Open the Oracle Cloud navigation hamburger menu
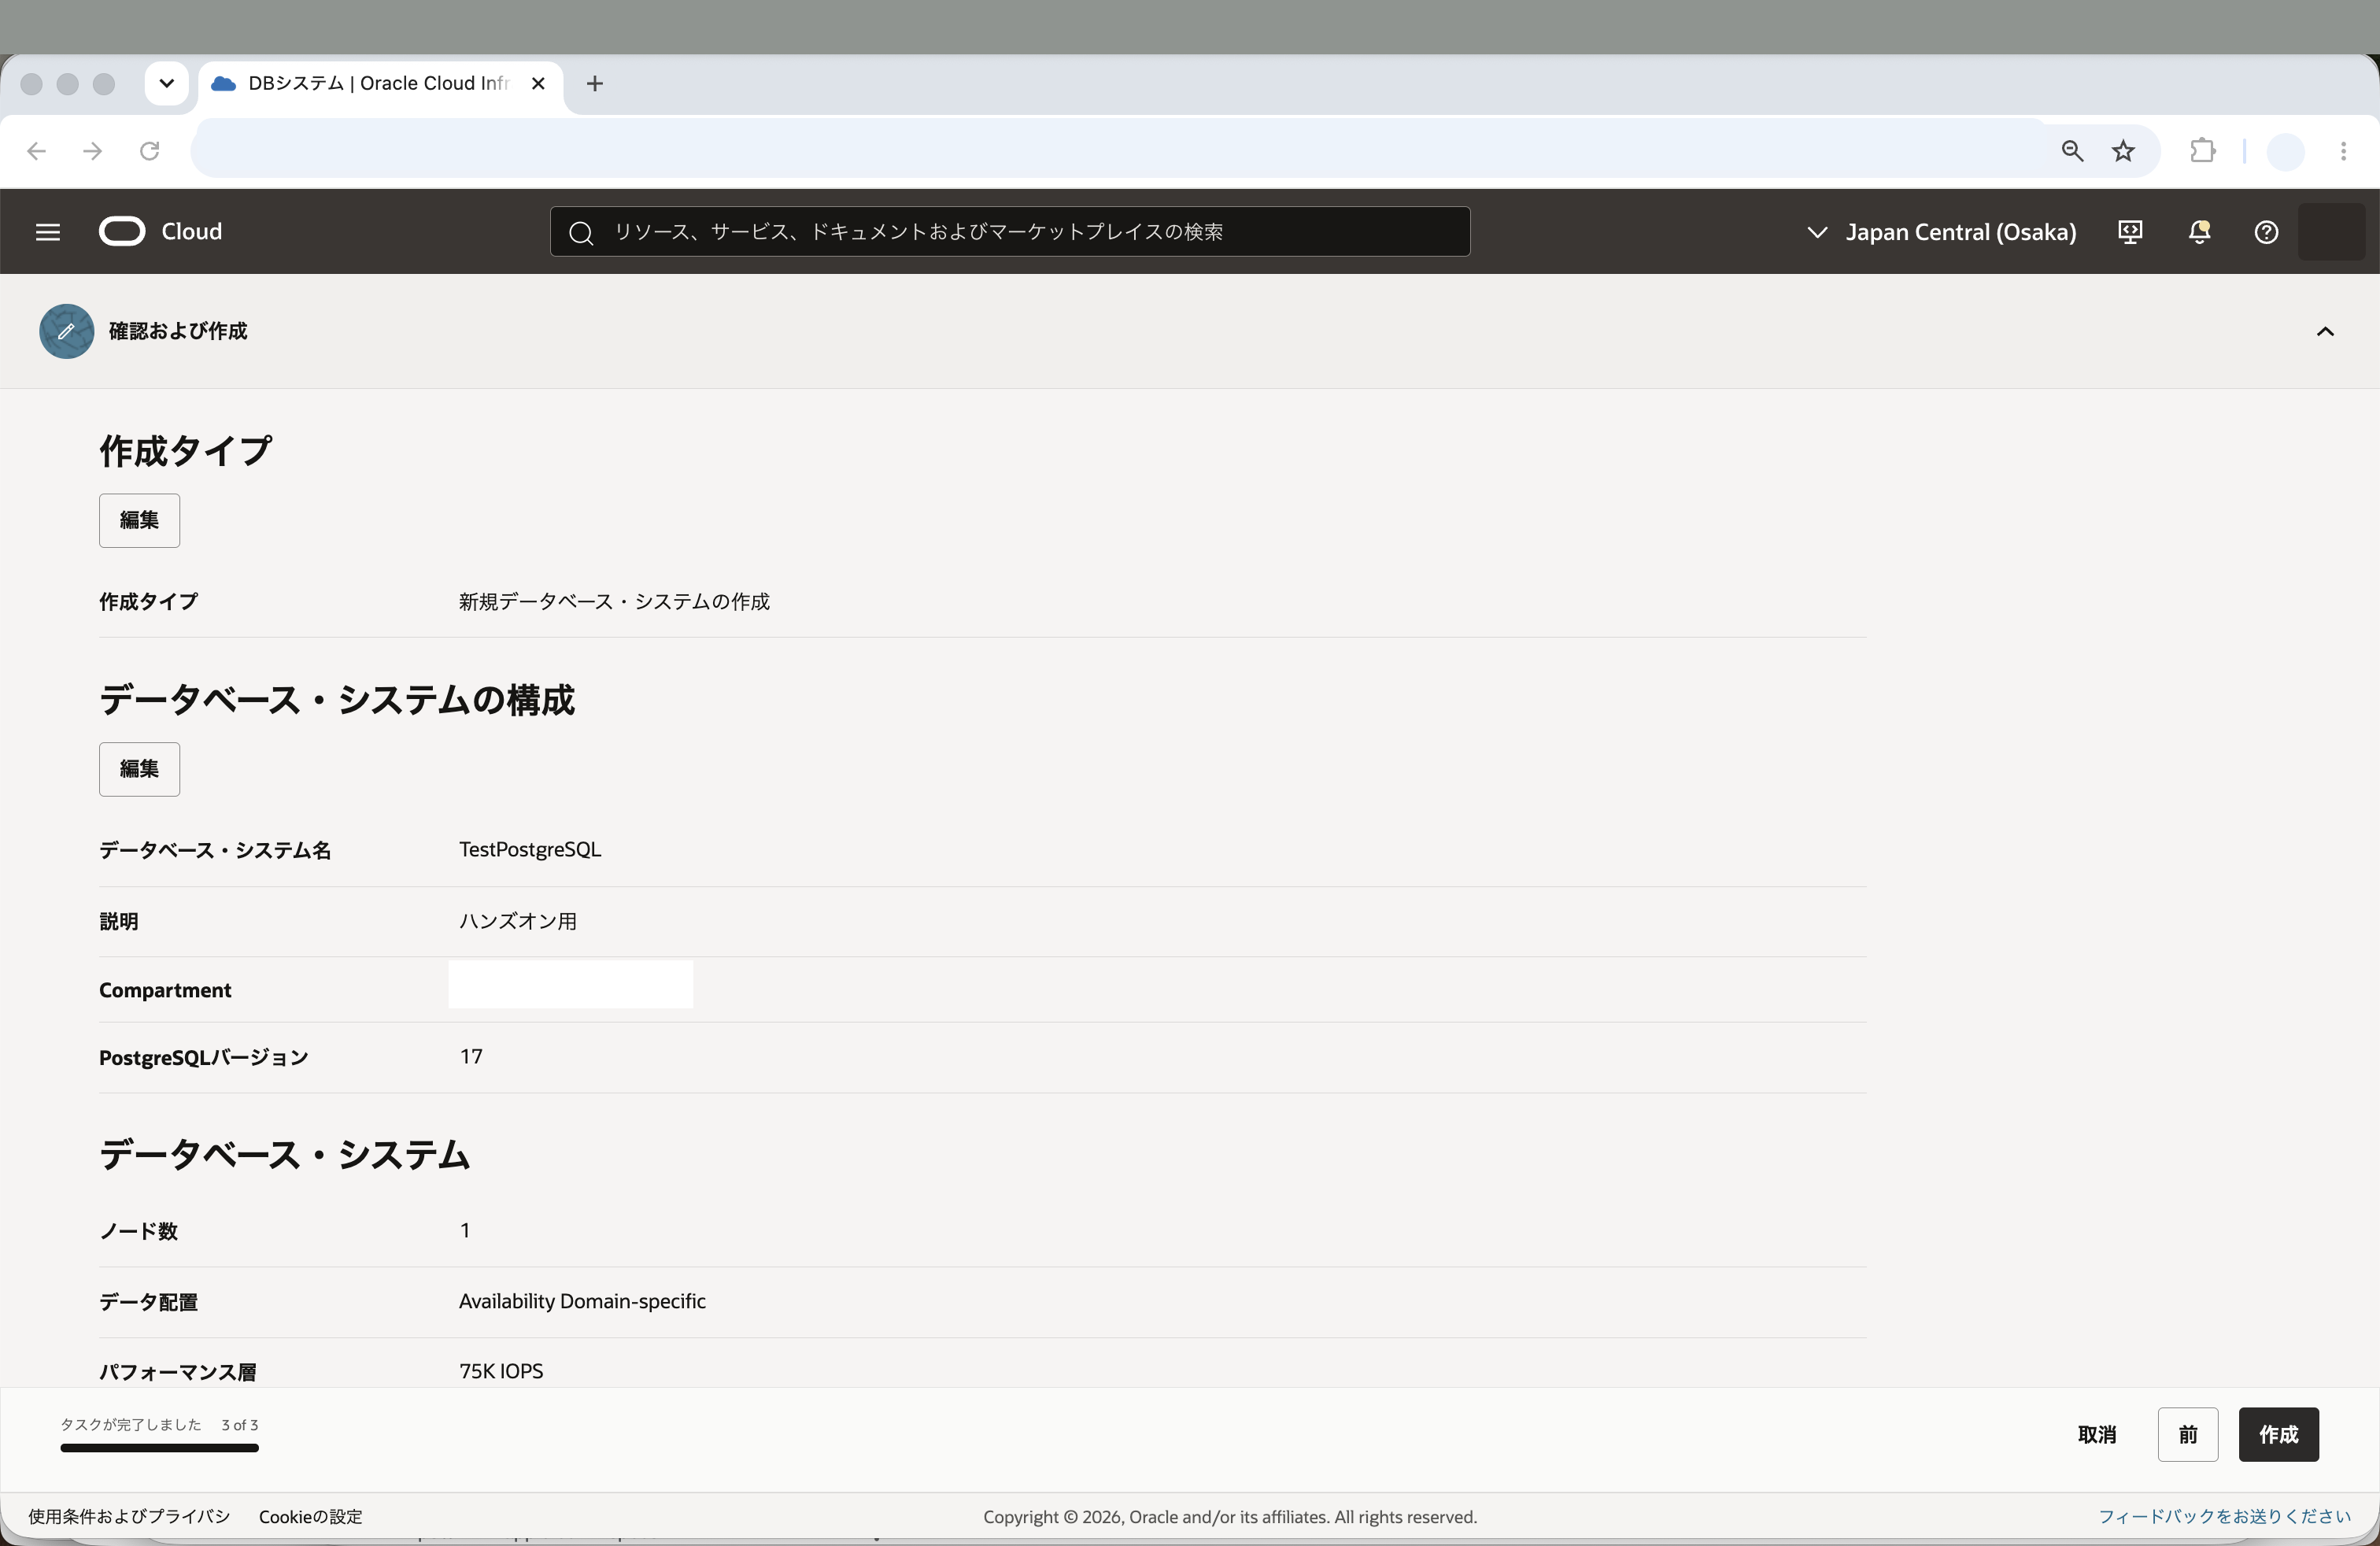 [48, 232]
